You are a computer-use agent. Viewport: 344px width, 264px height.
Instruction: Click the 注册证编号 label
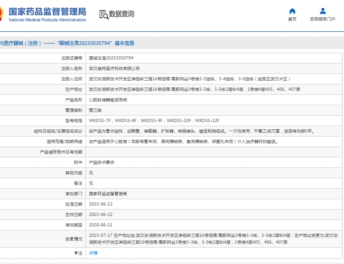(72, 58)
